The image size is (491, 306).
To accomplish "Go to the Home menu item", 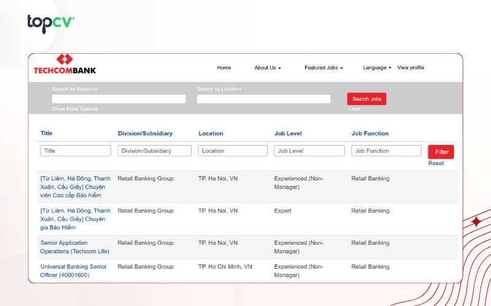I will (224, 68).
